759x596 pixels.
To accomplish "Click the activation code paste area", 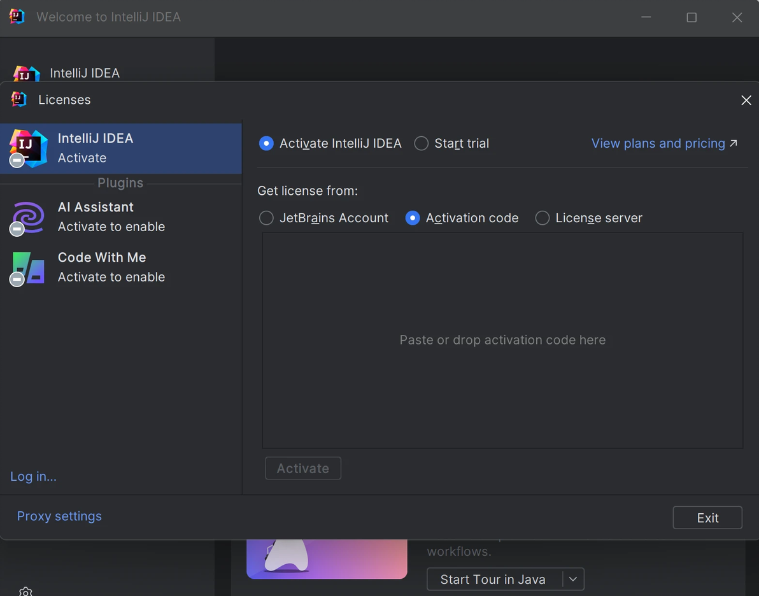I will tap(502, 340).
